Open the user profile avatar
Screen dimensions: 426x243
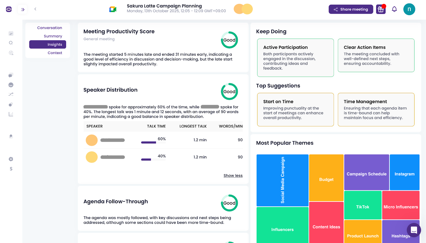pos(409,9)
